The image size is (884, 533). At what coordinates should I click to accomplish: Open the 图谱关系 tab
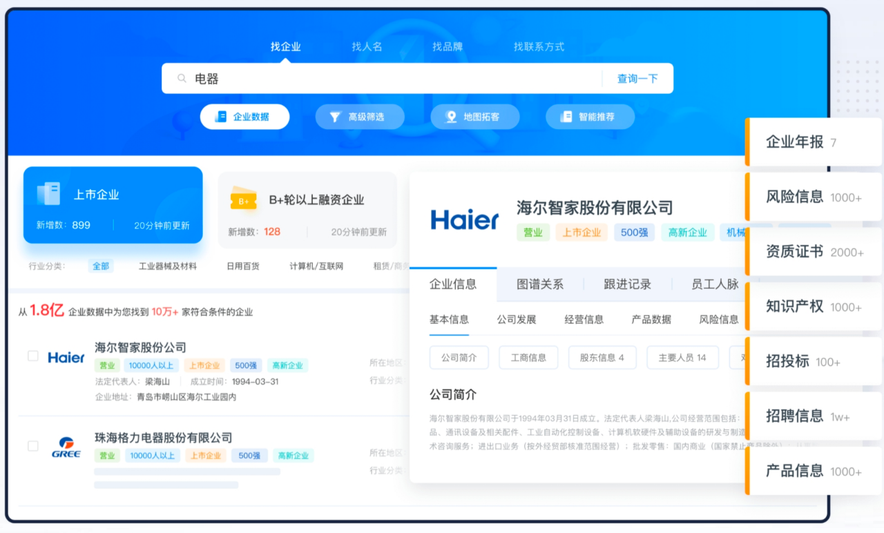(x=540, y=284)
